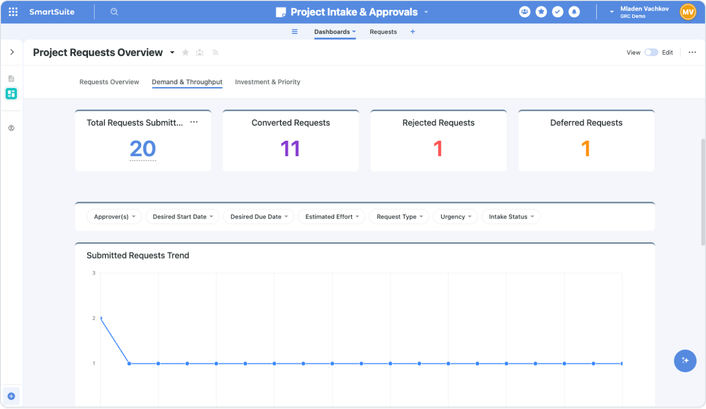Open the Request Type filter
The image size is (706, 409).
click(x=399, y=217)
